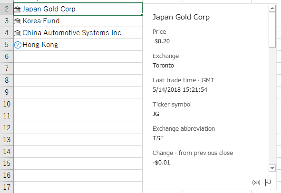The width and height of the screenshot is (281, 193).
Task: Click the Exchange value Toronto
Action: coord(163,66)
